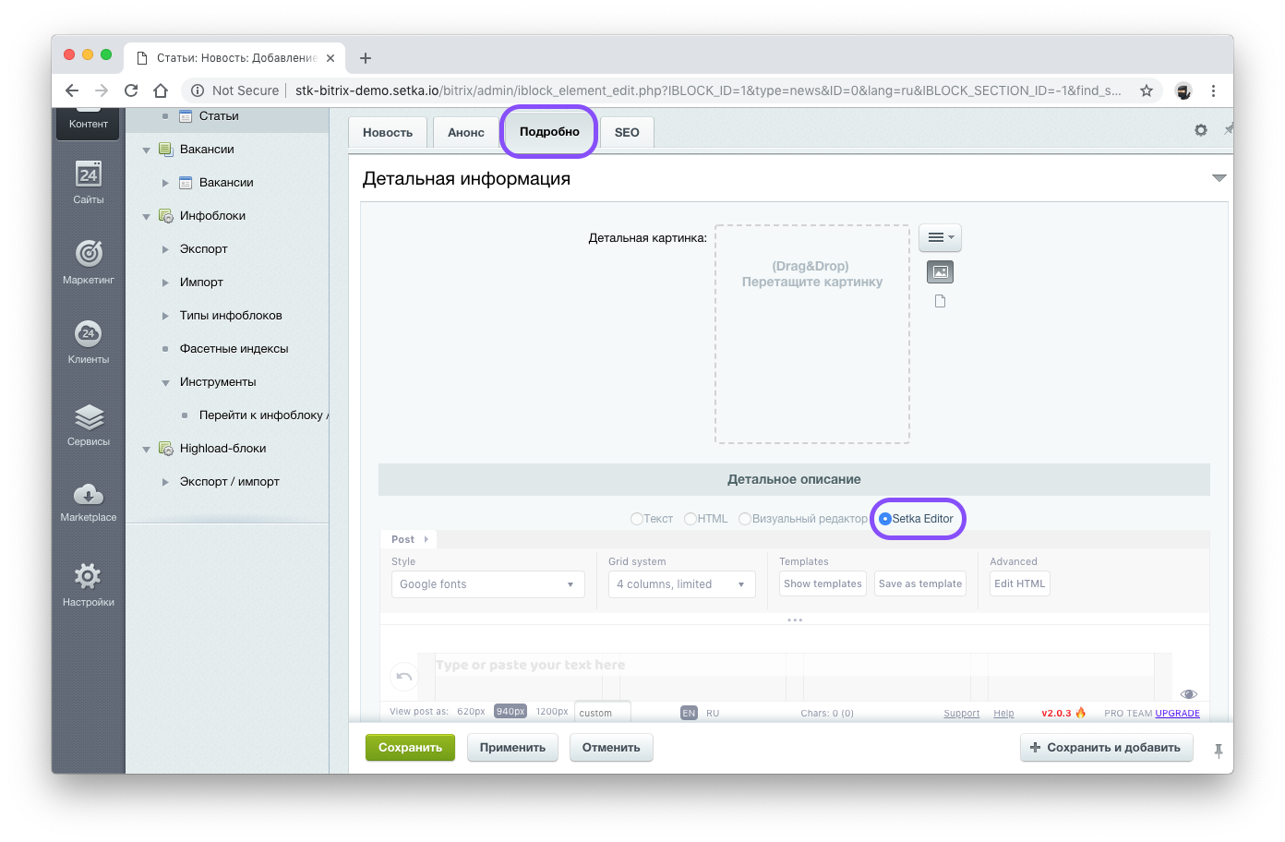This screenshot has width=1285, height=842.
Task: Switch to the Анонс tab
Action: (465, 132)
